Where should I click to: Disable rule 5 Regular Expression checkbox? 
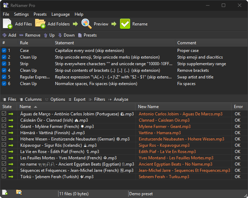tap(4, 77)
